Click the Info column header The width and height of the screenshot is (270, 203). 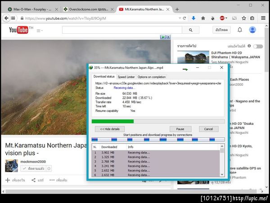[x=173, y=147]
